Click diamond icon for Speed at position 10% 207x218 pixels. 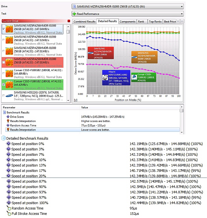[9, 160]
